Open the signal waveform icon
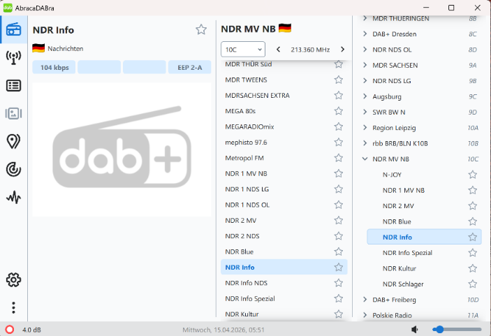The width and height of the screenshot is (491, 336). [13, 197]
